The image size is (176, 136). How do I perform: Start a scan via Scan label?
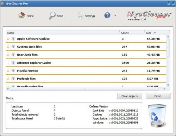coord(60,16)
